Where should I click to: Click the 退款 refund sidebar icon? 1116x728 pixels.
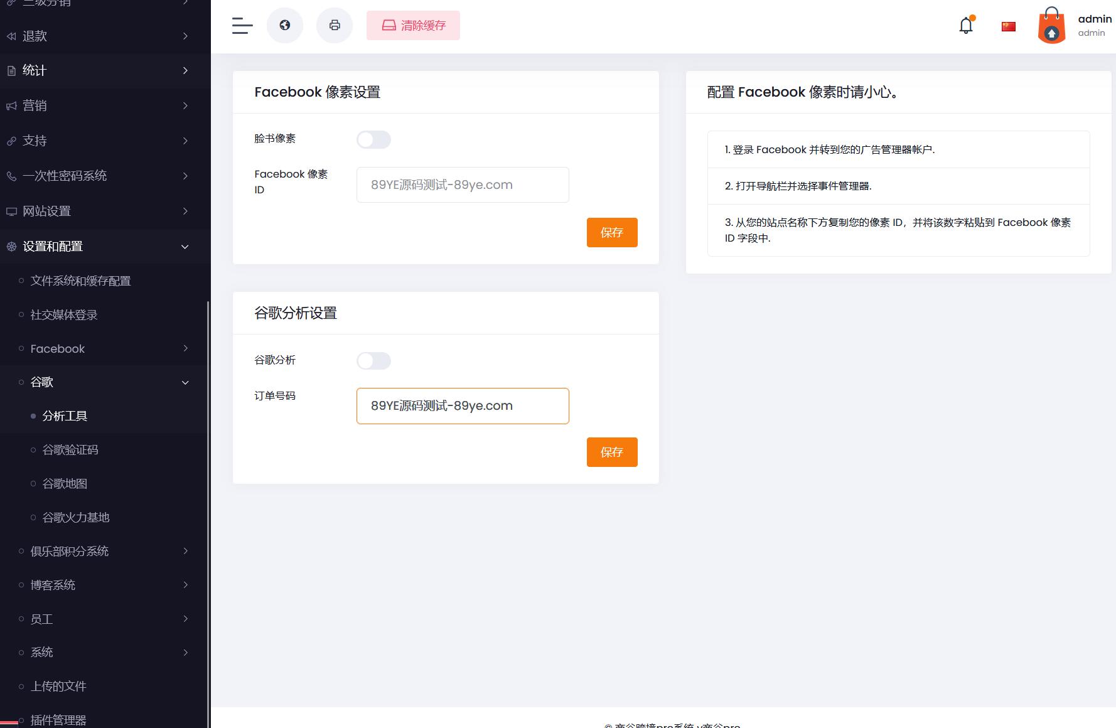click(x=11, y=36)
